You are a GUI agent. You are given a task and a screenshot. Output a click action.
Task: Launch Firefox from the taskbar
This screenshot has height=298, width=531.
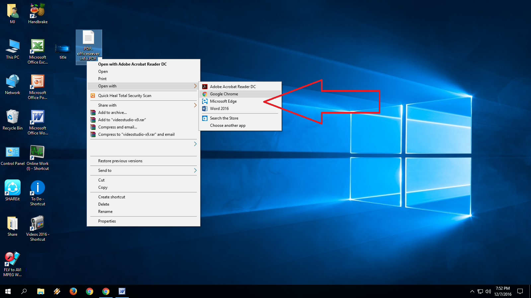click(x=73, y=292)
